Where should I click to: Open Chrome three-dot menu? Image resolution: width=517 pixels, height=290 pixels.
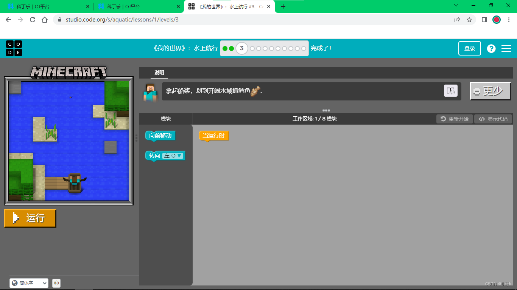pyautogui.click(x=509, y=20)
